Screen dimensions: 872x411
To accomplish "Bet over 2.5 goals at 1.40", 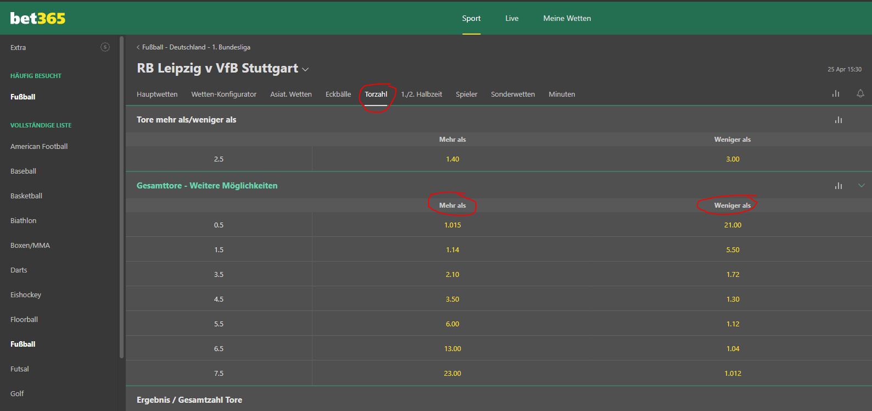I will point(452,159).
